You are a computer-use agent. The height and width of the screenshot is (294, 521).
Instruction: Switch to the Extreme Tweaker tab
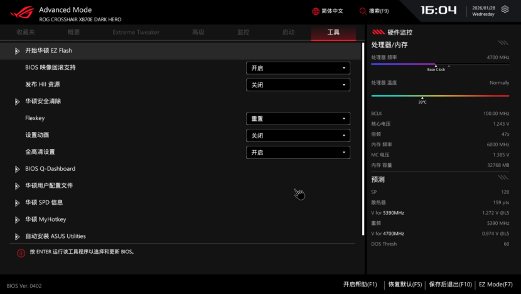pos(136,32)
